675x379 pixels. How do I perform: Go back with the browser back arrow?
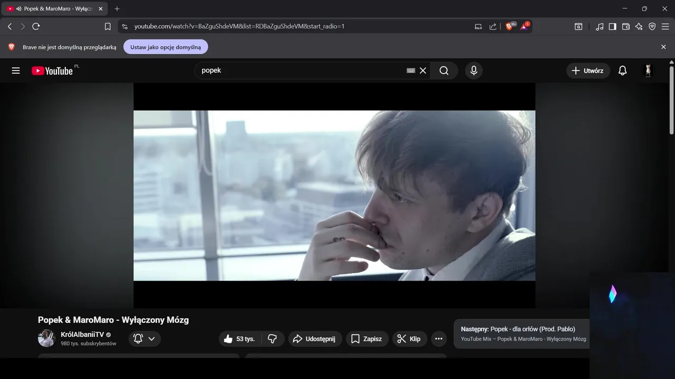coord(9,26)
